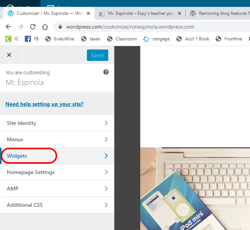The width and height of the screenshot is (250, 230).
Task: Reload the page with the refresh icon
Action: (x=33, y=27)
